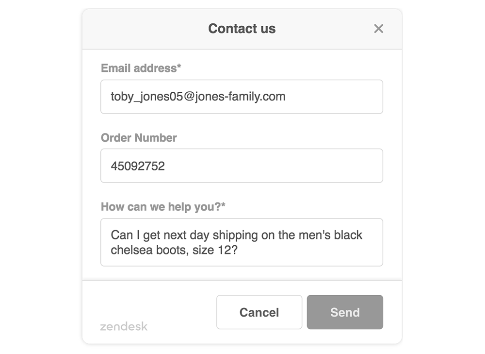This screenshot has height=354, width=485.
Task: Place cursor on toby_jones05 in email
Action: (147, 96)
